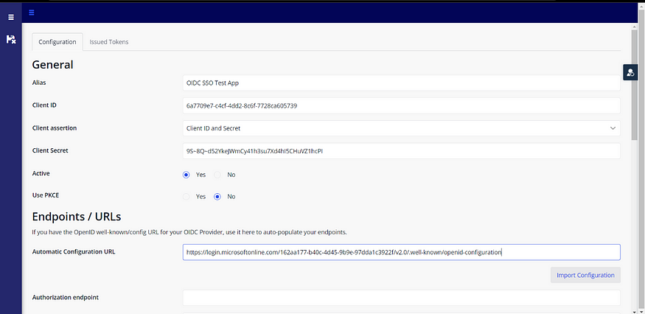Open the Client assertion dropdown
645x314 pixels.
(x=402, y=128)
